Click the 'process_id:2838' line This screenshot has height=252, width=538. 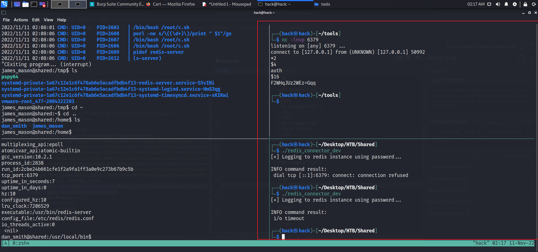(x=22, y=163)
